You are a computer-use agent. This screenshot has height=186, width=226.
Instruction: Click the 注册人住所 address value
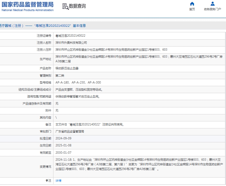click(x=111, y=50)
